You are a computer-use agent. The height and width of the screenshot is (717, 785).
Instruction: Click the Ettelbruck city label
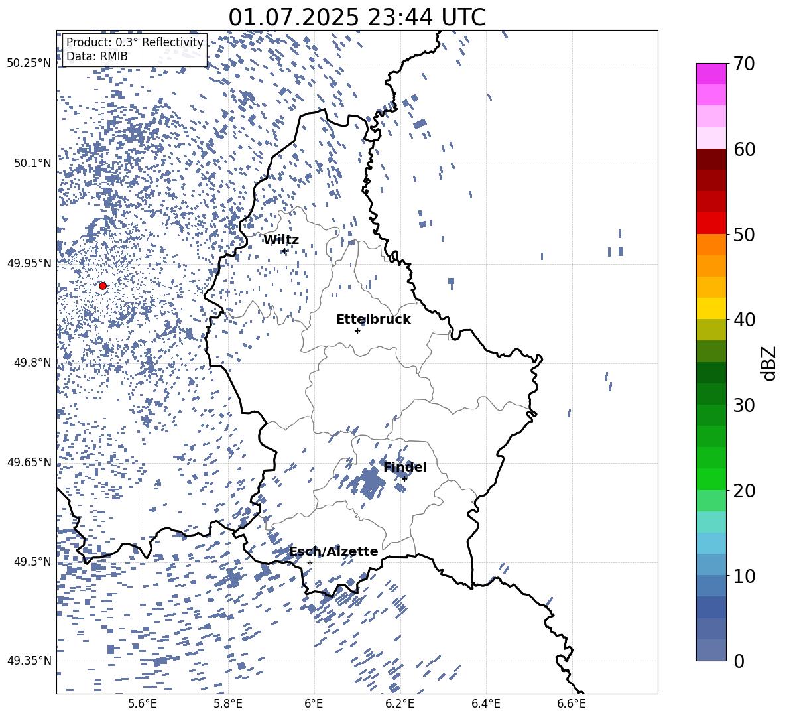point(373,320)
